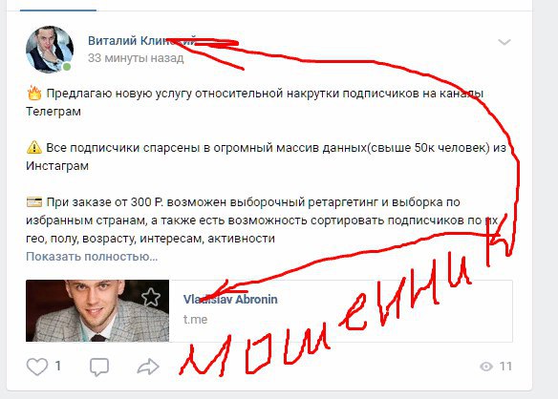This screenshot has width=558, height=399.
Task: Click the t.me link domain
Action: tap(195, 320)
